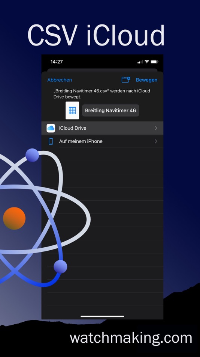200x357 pixels.
Task: Select the iCloud Drive location row
Action: 102,128
